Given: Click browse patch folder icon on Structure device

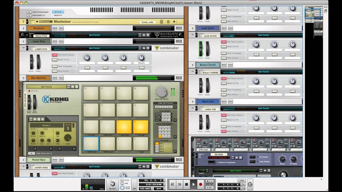Looking at the screenshot, I should click(144, 35).
